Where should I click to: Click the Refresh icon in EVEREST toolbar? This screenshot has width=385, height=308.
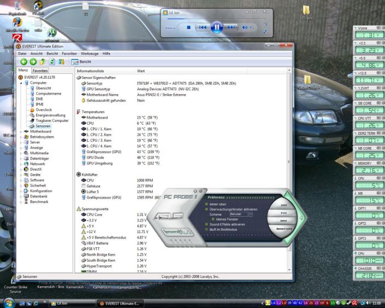[x=52, y=62]
